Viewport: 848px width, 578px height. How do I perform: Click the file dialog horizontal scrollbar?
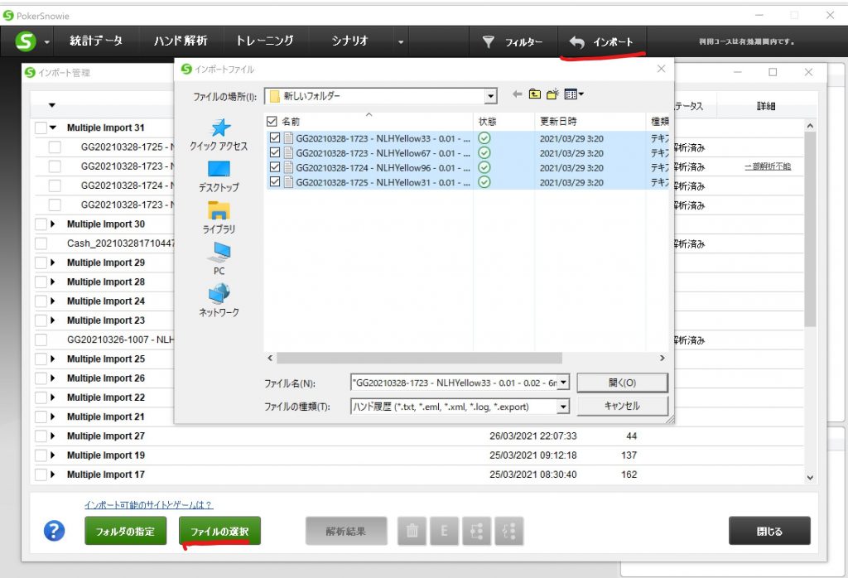point(419,358)
